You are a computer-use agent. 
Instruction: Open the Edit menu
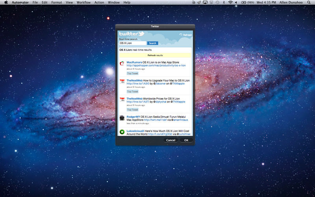click(x=44, y=2)
